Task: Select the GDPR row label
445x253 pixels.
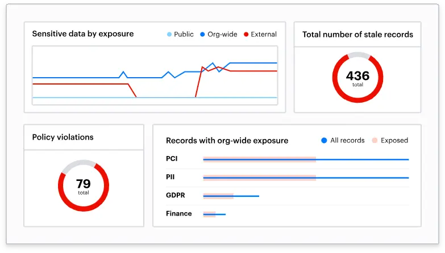Action: [175, 196]
